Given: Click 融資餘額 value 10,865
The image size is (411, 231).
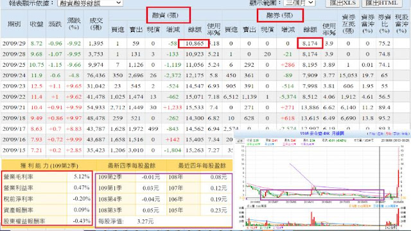Looking at the screenshot, I should (194, 44).
